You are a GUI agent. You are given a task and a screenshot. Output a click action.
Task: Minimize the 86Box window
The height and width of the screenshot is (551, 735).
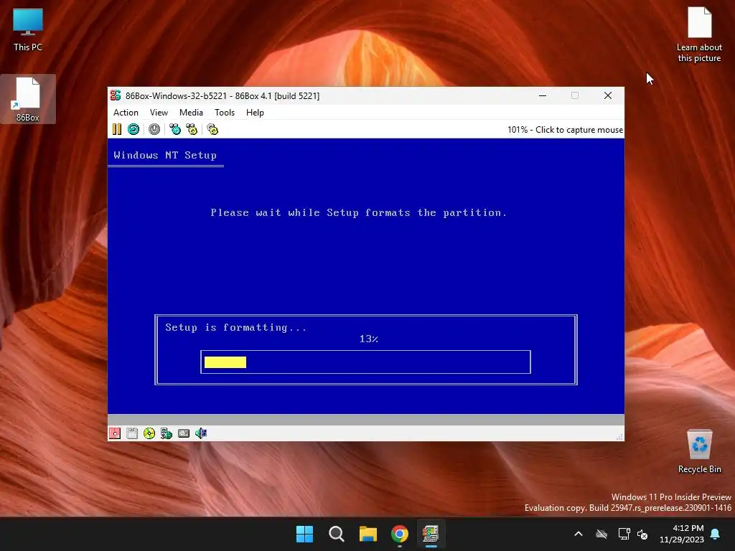543,95
